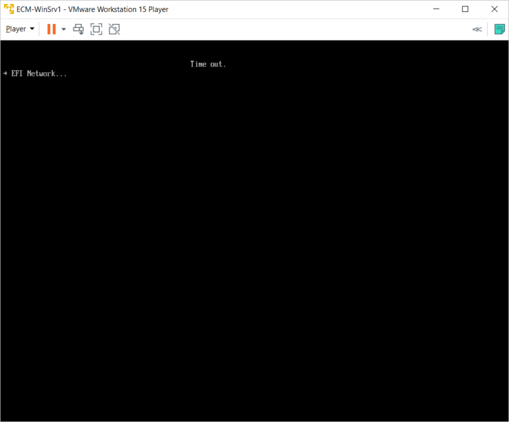Open the green message log note icon

click(499, 29)
